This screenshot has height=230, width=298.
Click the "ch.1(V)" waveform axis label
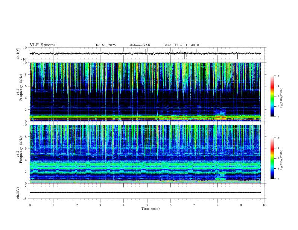(x=18, y=53)
